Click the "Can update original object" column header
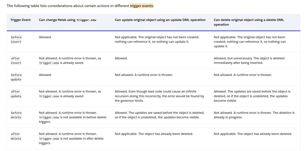Screen dimensions: 308x151 pyautogui.click(x=160, y=20)
